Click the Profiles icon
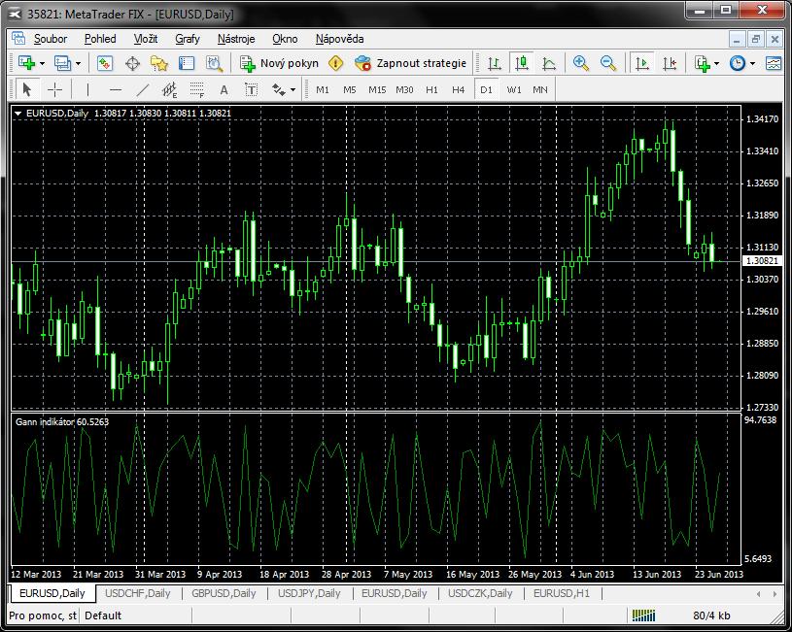Image resolution: width=792 pixels, height=632 pixels. [x=62, y=63]
